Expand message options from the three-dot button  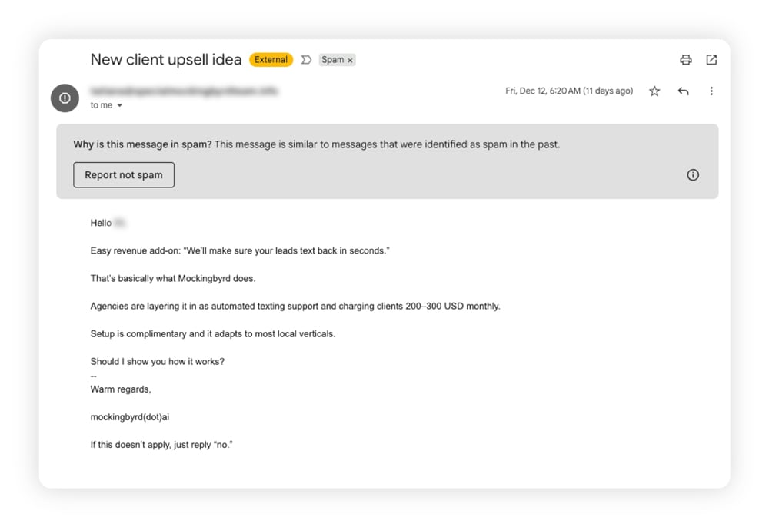tap(711, 91)
